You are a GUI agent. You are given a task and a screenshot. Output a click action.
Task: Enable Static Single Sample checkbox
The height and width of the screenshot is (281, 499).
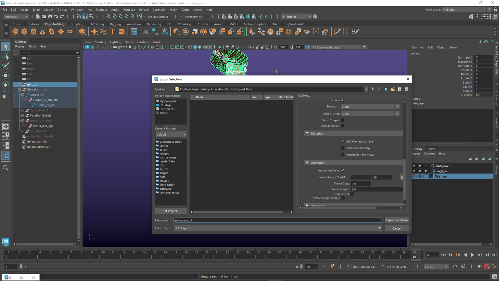tap(343, 198)
